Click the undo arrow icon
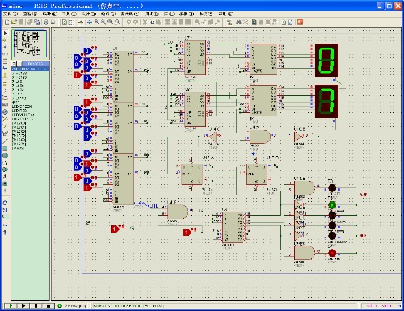 (128, 23)
